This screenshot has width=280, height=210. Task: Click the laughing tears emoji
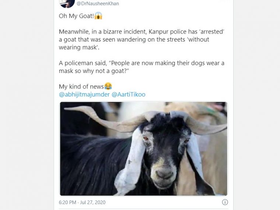(108, 86)
